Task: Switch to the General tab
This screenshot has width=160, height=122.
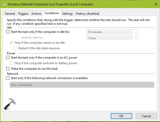Action: click(10, 14)
